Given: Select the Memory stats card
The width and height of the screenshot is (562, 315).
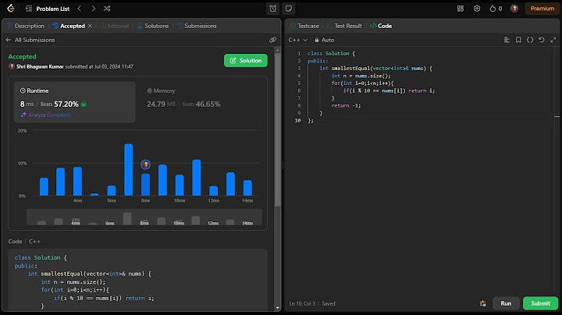Looking at the screenshot, I should [201, 102].
